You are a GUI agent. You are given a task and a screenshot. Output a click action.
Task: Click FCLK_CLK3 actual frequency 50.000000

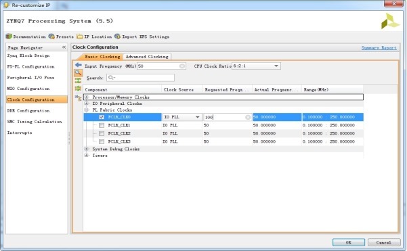pos(264,141)
